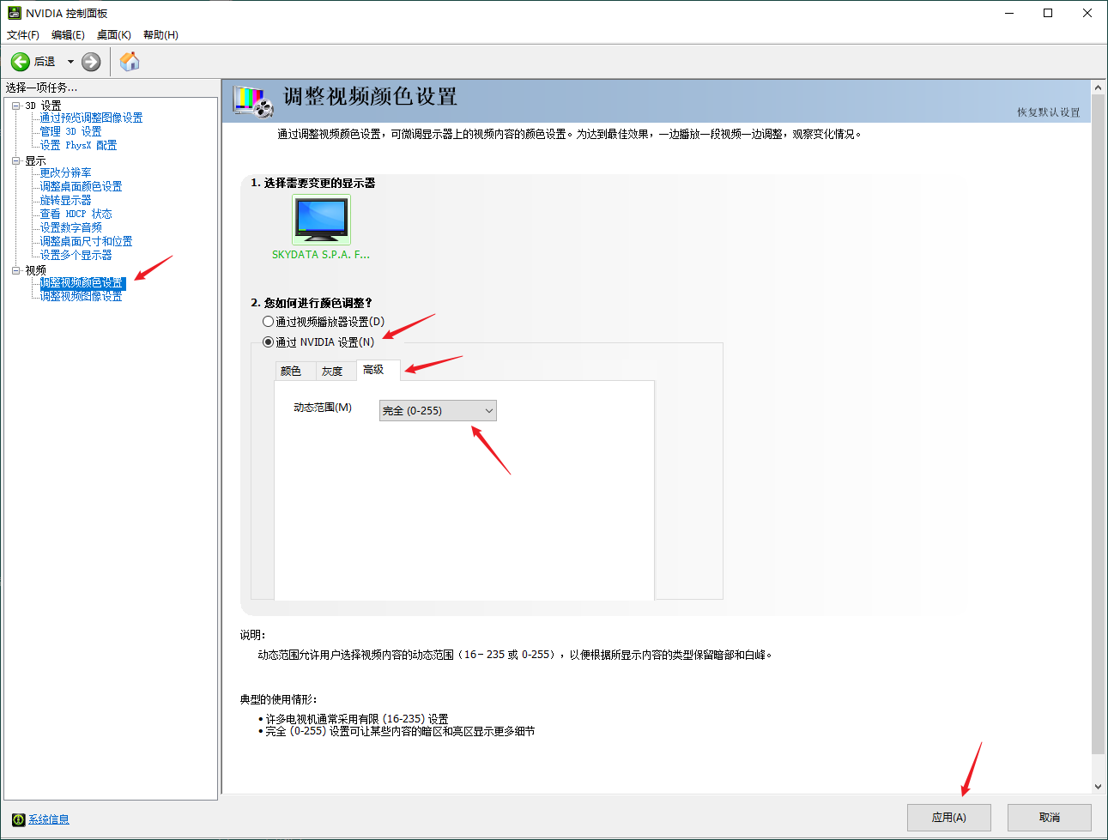Open the 桌面(K) menu

coord(114,35)
